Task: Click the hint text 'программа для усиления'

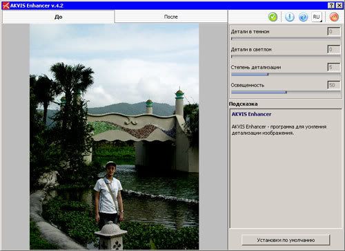Action: 298,127
